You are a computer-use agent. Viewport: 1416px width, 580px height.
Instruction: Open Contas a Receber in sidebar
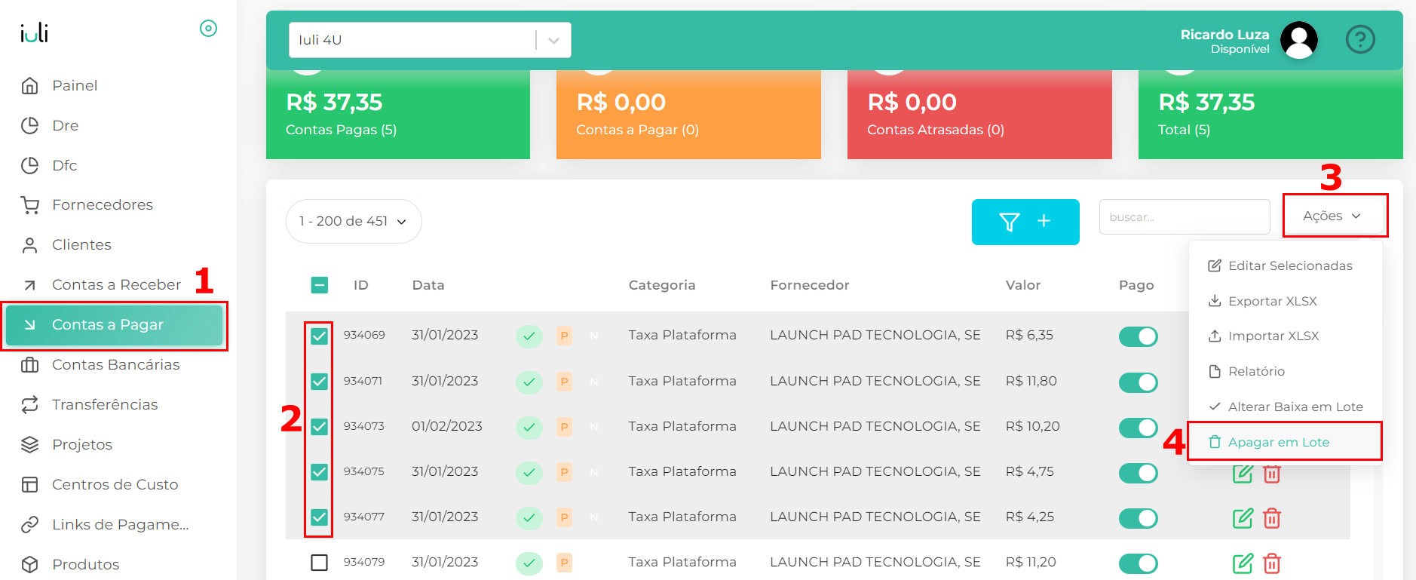pyautogui.click(x=116, y=285)
